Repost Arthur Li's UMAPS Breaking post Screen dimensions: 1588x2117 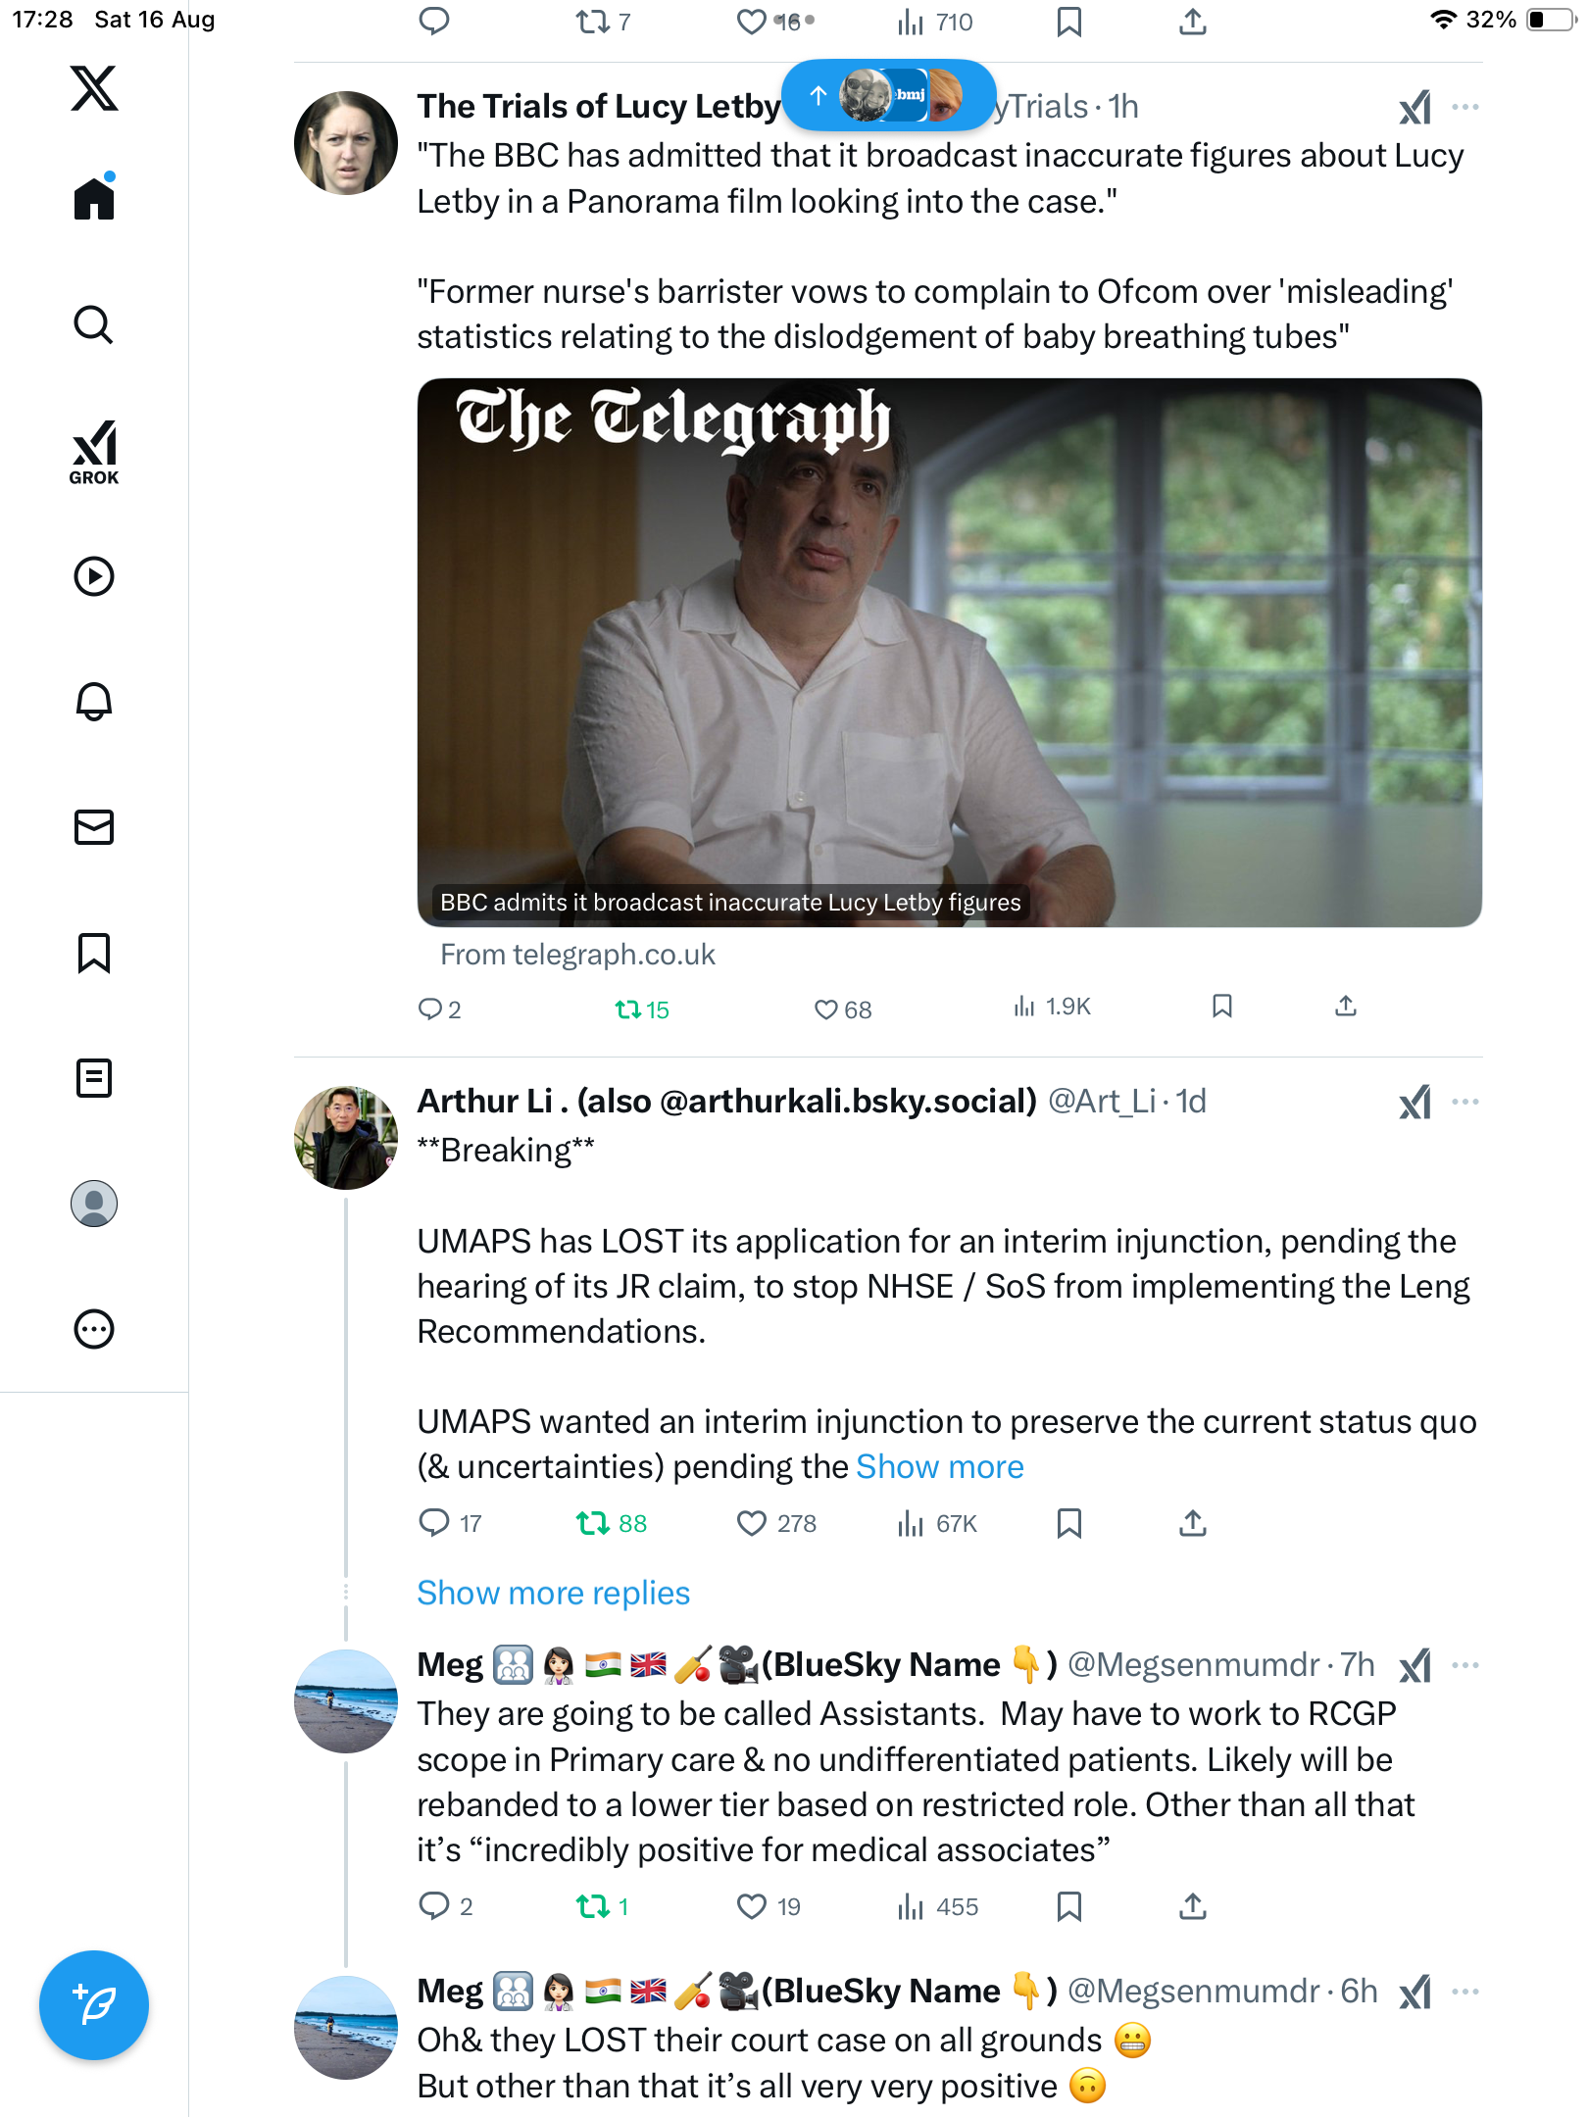592,1523
